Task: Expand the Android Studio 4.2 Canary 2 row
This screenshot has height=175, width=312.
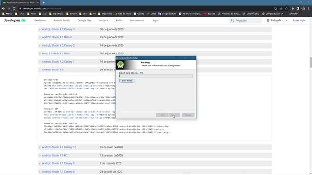Action: 155,45
